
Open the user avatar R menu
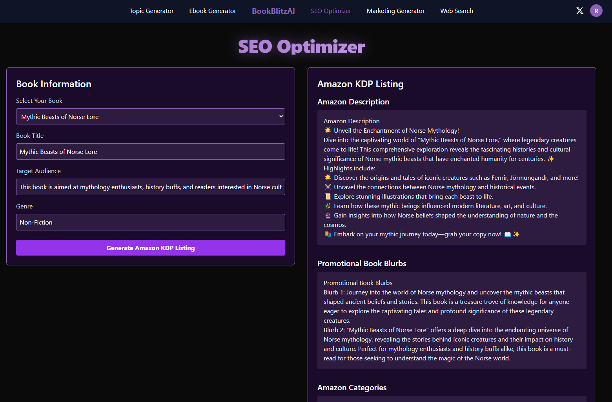pos(596,11)
